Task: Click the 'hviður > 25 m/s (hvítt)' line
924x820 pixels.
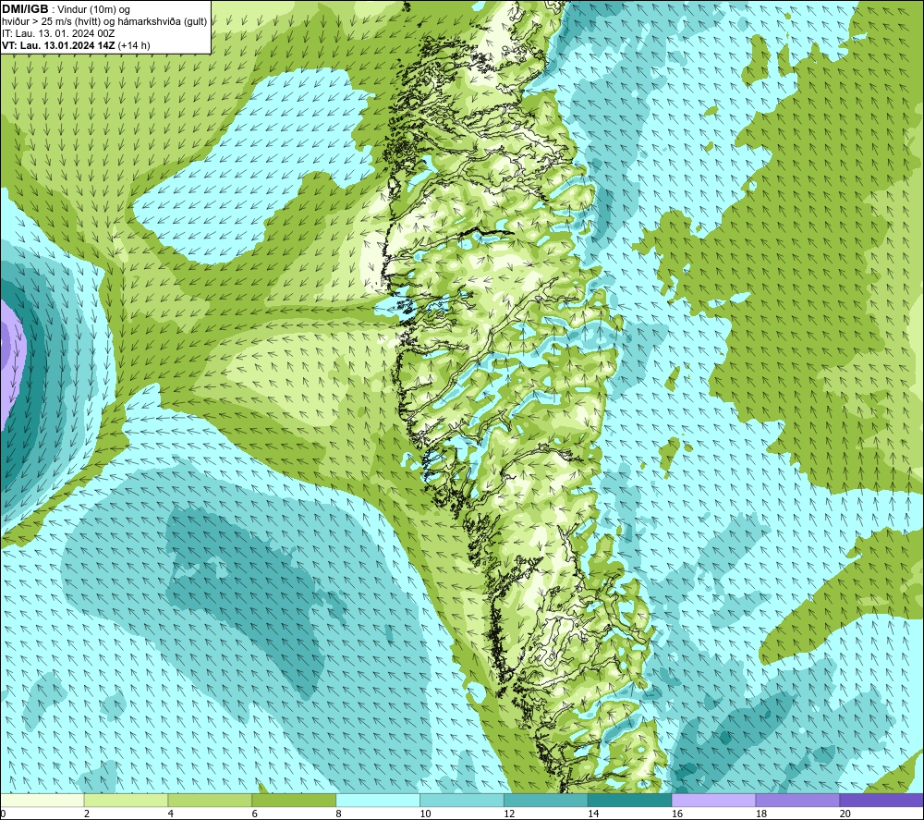Action: tap(51, 22)
